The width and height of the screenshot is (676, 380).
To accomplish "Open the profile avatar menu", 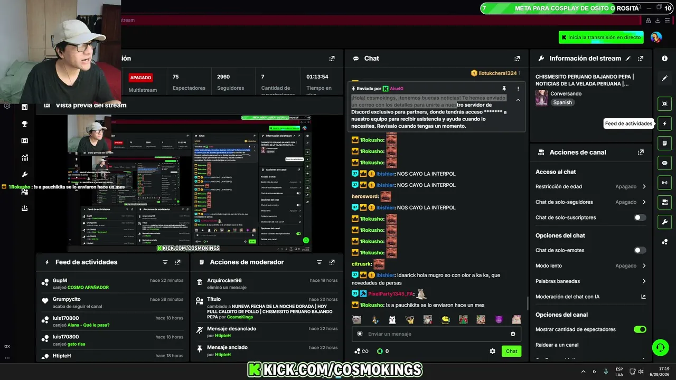I will pyautogui.click(x=656, y=37).
